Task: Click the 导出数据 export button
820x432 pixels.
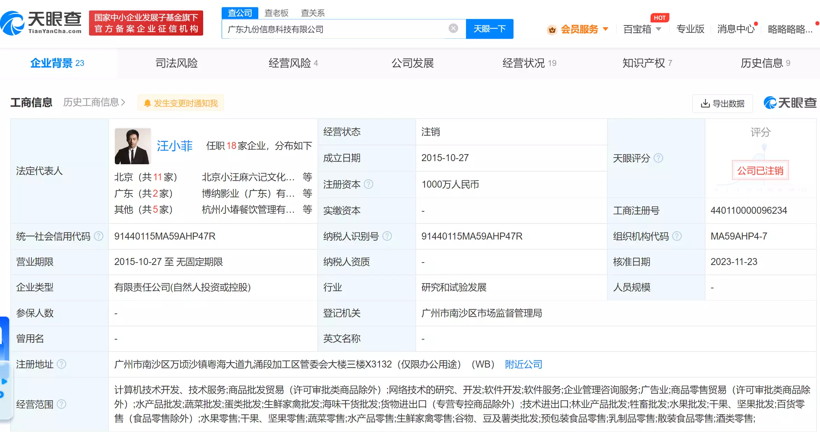Action: tap(722, 104)
